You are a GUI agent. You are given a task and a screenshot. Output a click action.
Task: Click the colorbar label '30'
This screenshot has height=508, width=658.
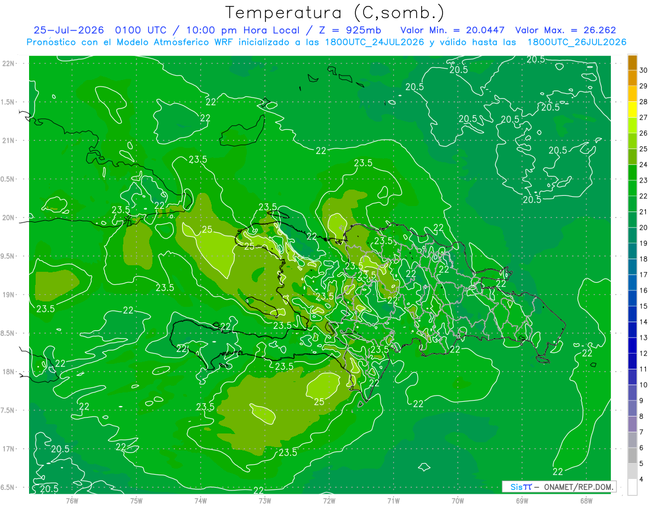[643, 70]
